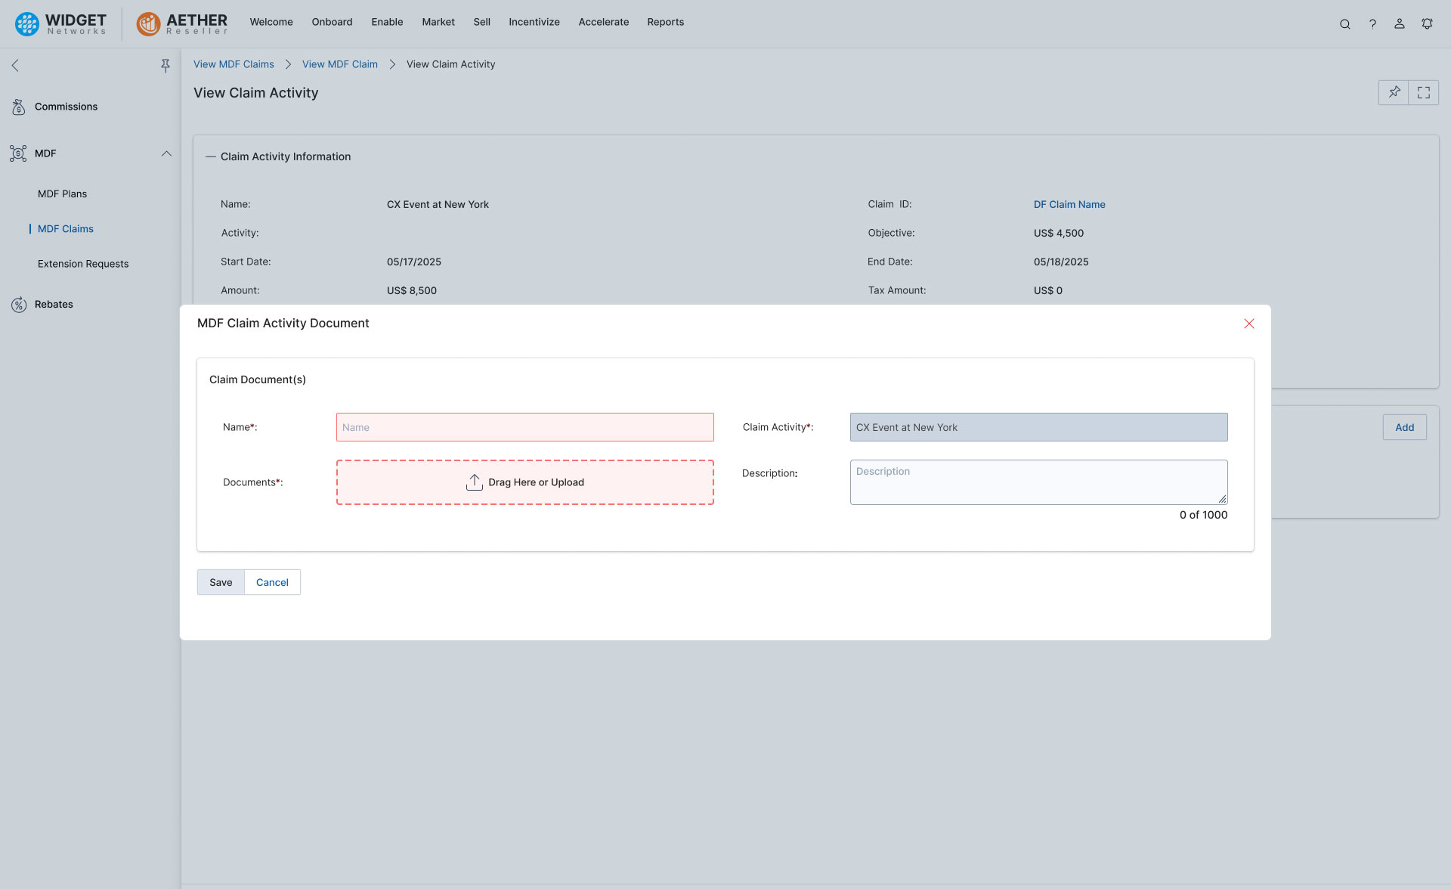The width and height of the screenshot is (1451, 889).
Task: Click the Save button
Action: [x=221, y=582]
